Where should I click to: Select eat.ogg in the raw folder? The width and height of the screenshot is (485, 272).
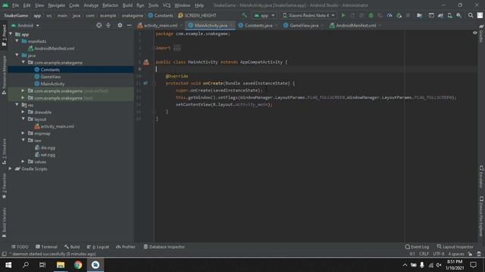coord(48,154)
